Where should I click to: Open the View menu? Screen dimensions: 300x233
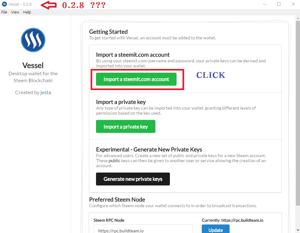coord(15,12)
